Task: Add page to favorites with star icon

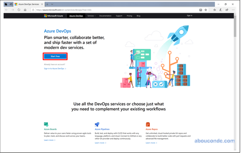Action: pyautogui.click(x=206, y=10)
